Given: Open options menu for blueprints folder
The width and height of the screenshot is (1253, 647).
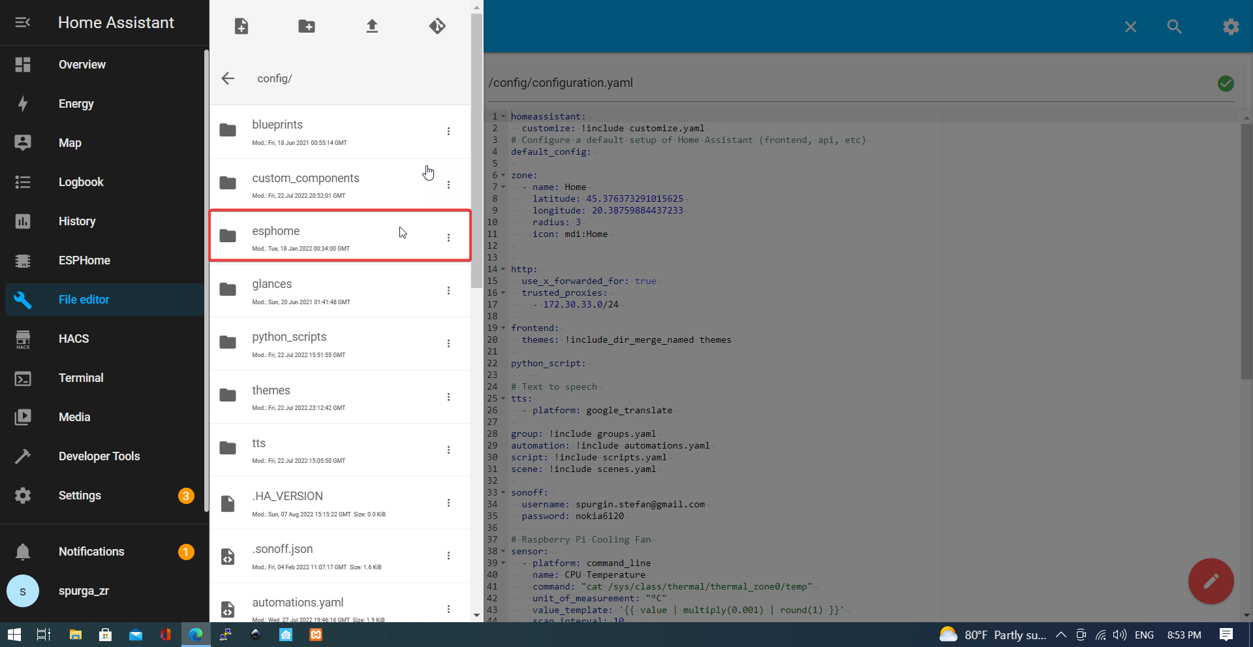Looking at the screenshot, I should coord(448,131).
